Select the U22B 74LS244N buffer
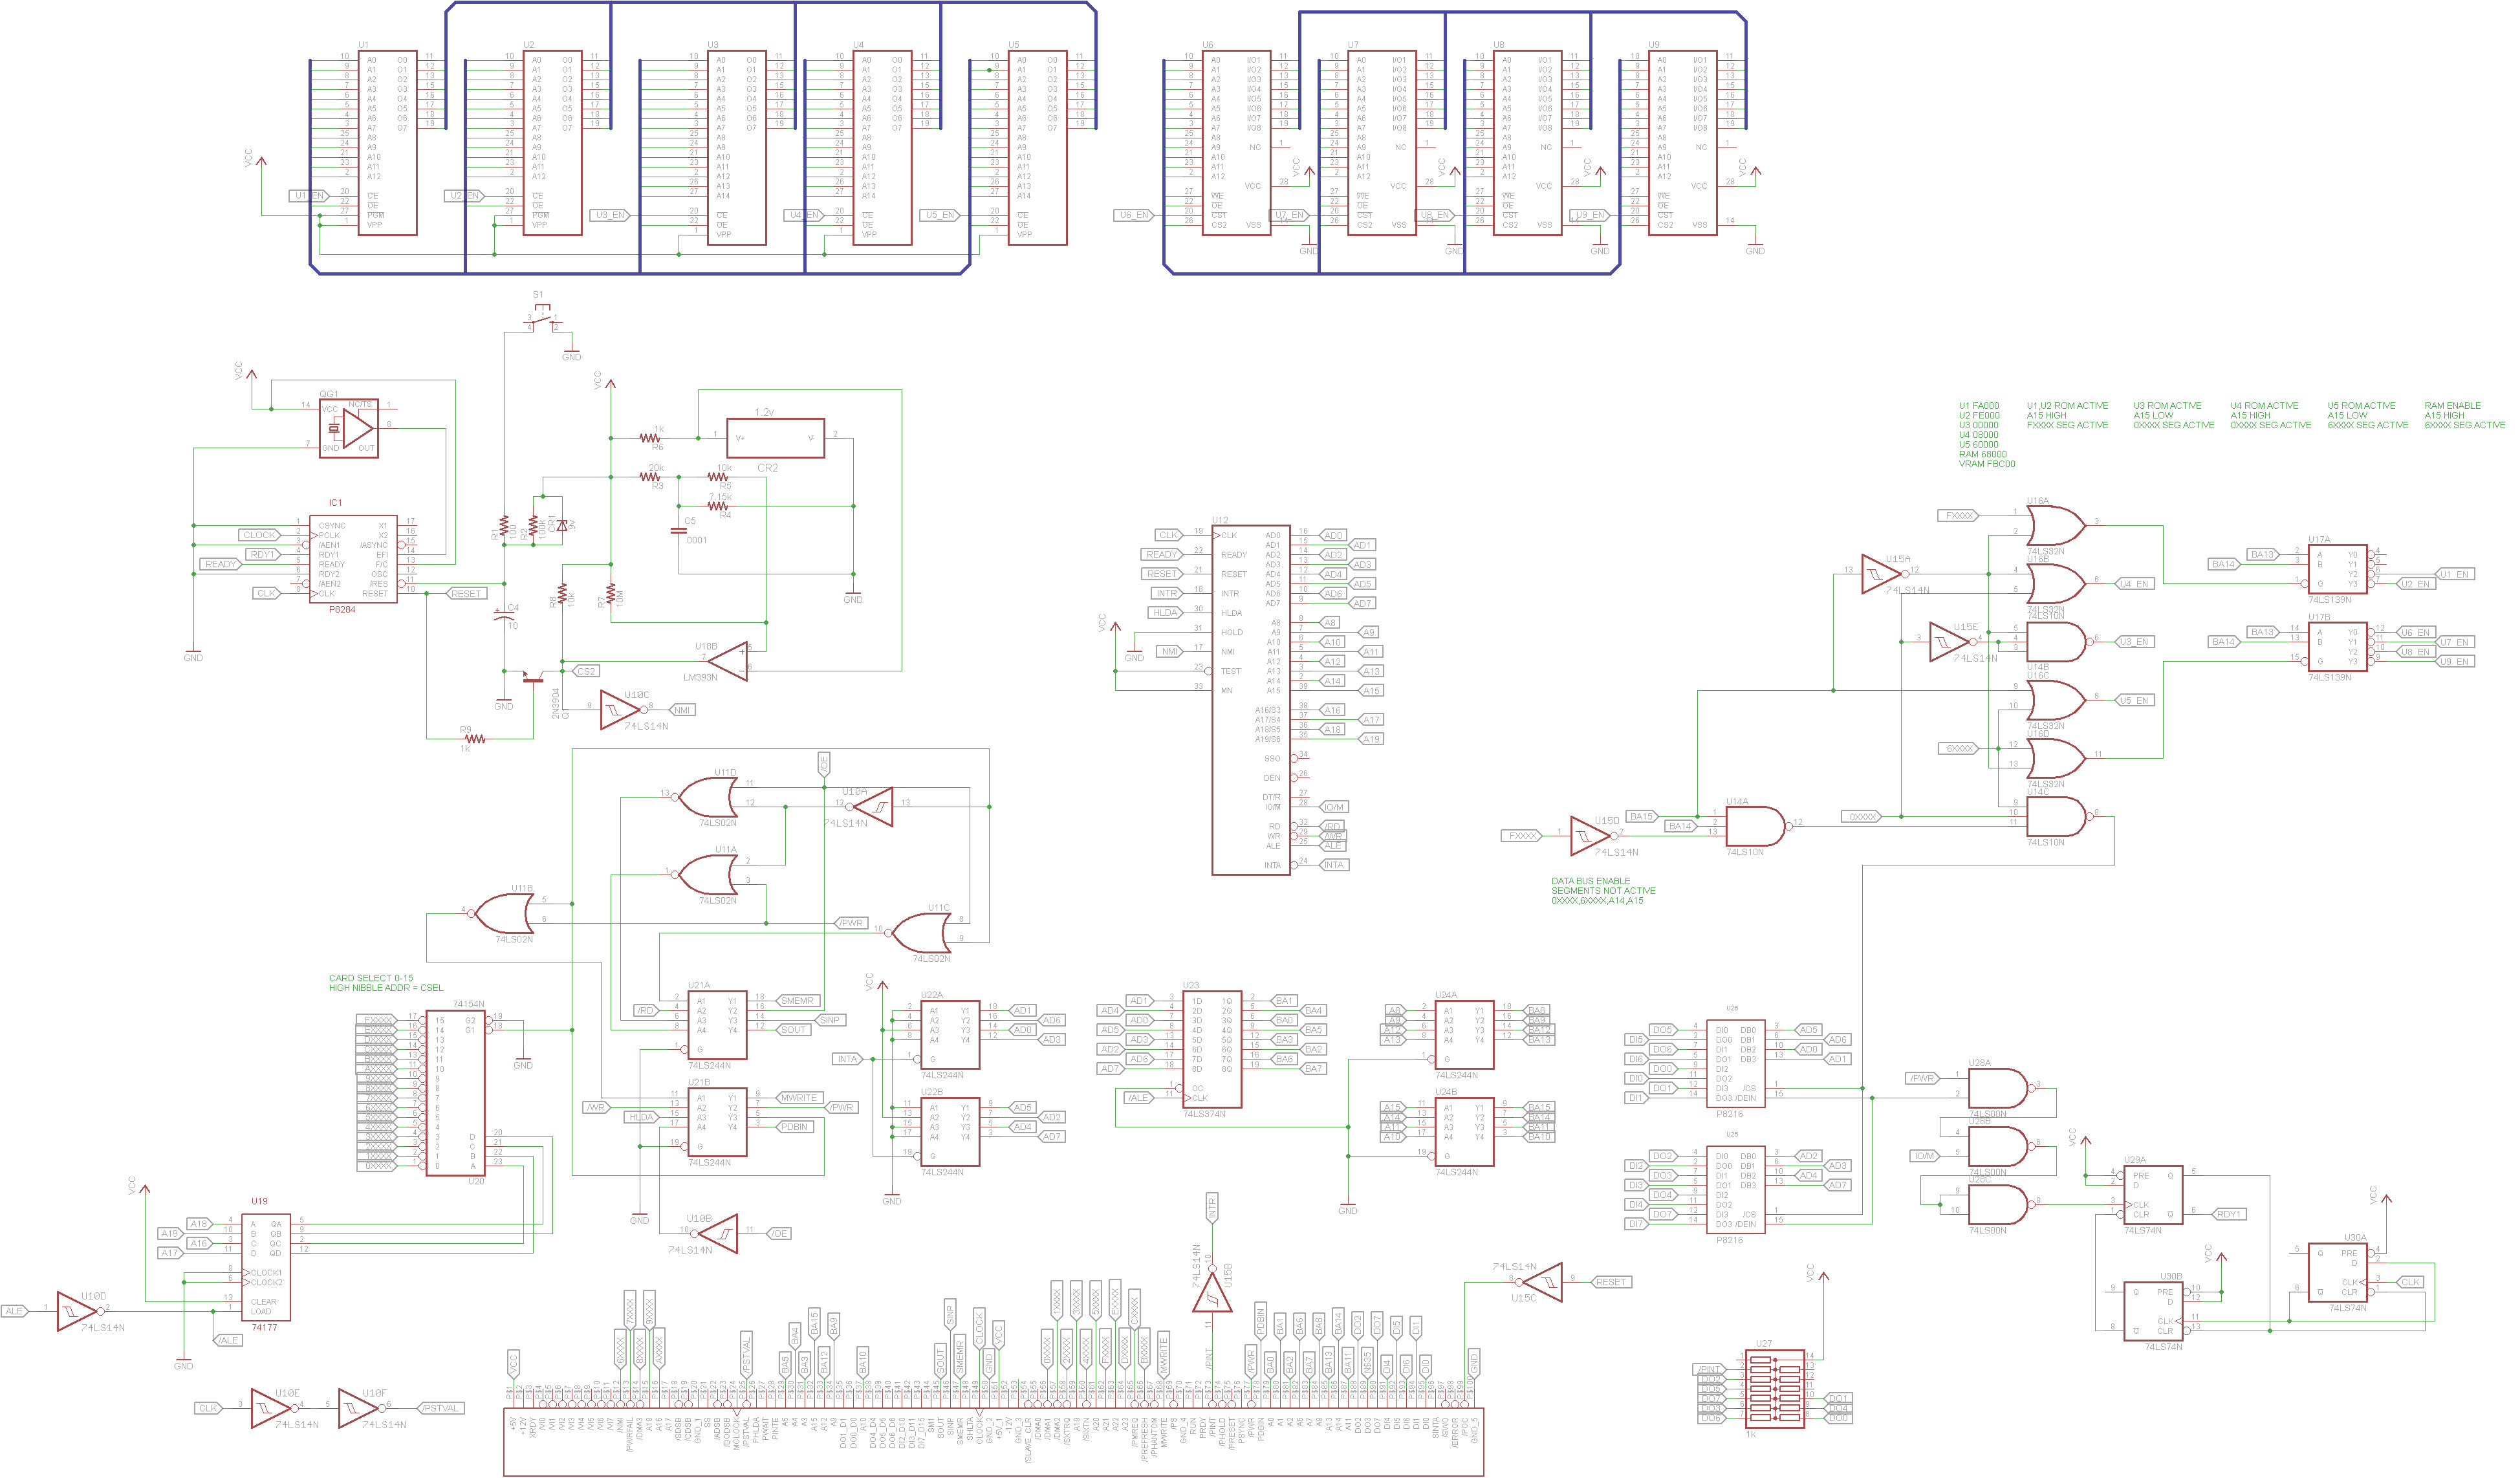 (950, 1132)
